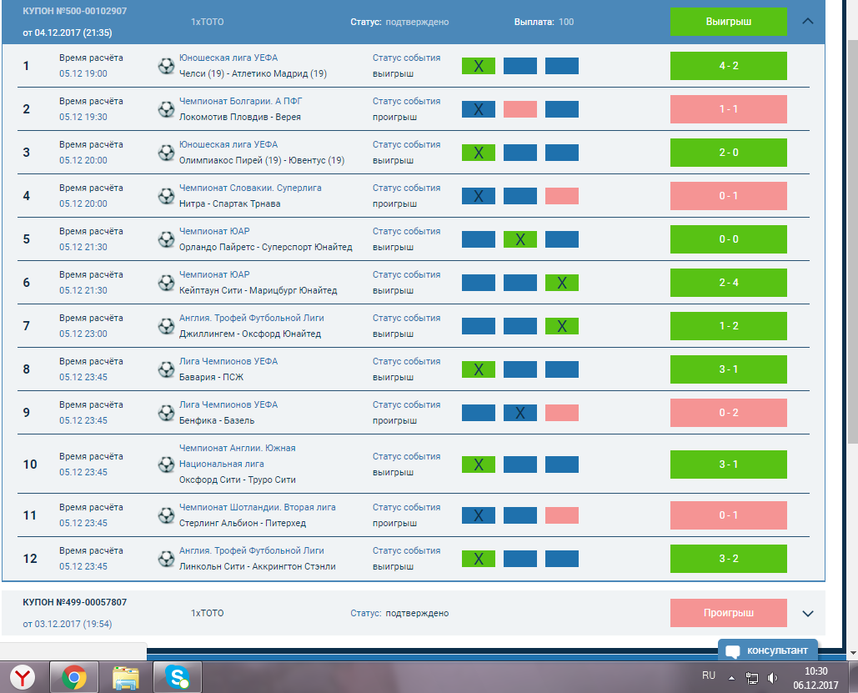Expand coupon №499-00057807 with the down chevron
This screenshot has height=693, width=858.
807,613
